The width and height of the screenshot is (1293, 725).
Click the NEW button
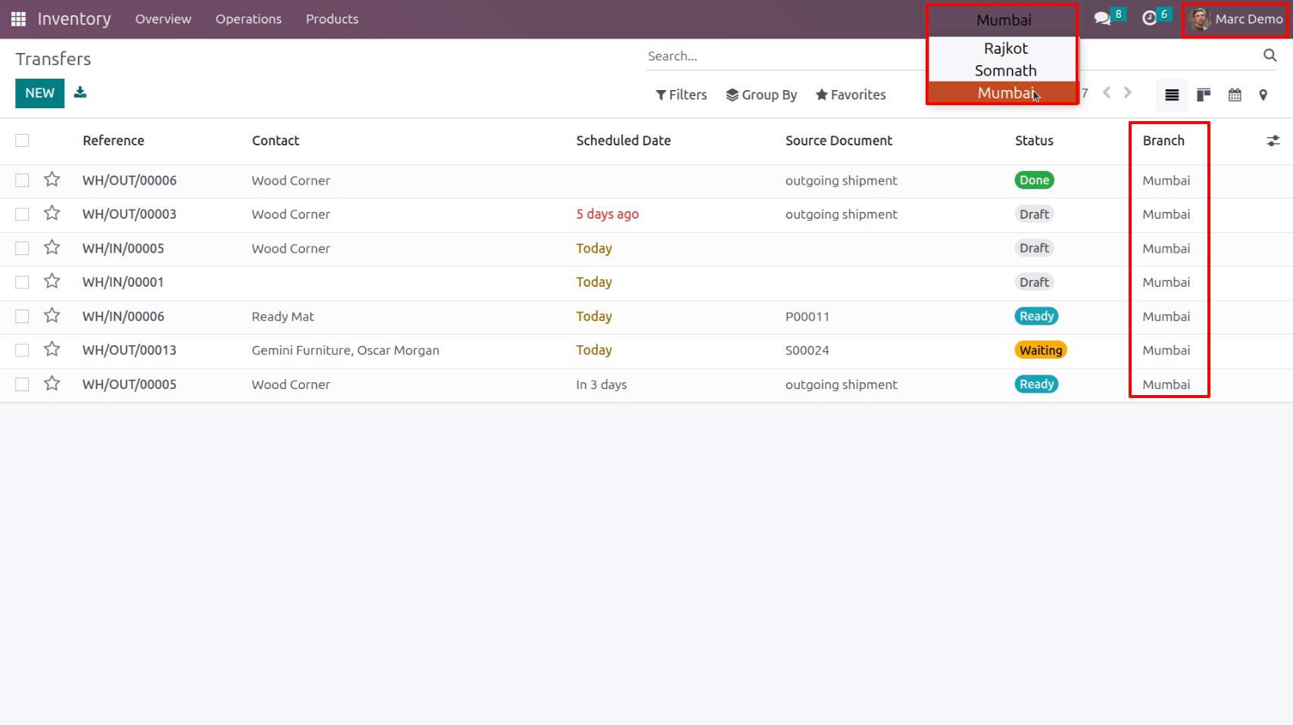pyautogui.click(x=39, y=93)
